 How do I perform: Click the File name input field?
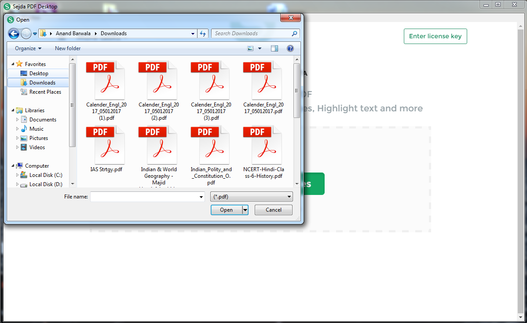[x=144, y=197]
